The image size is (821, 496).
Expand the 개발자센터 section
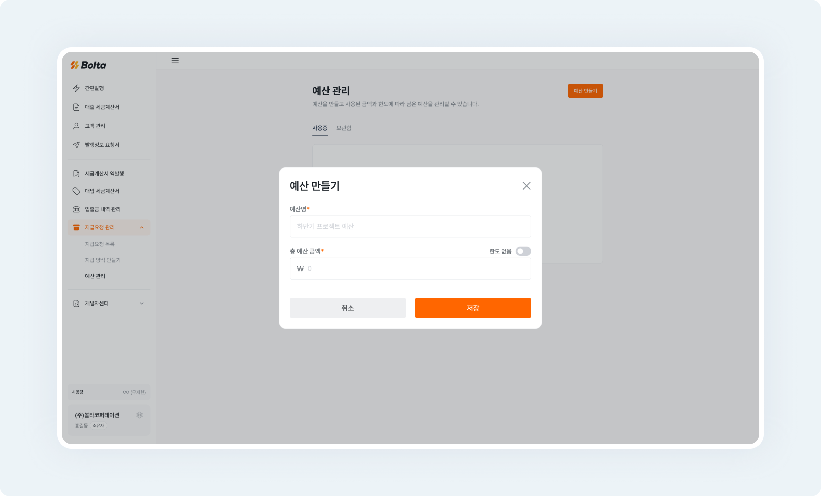click(x=141, y=303)
